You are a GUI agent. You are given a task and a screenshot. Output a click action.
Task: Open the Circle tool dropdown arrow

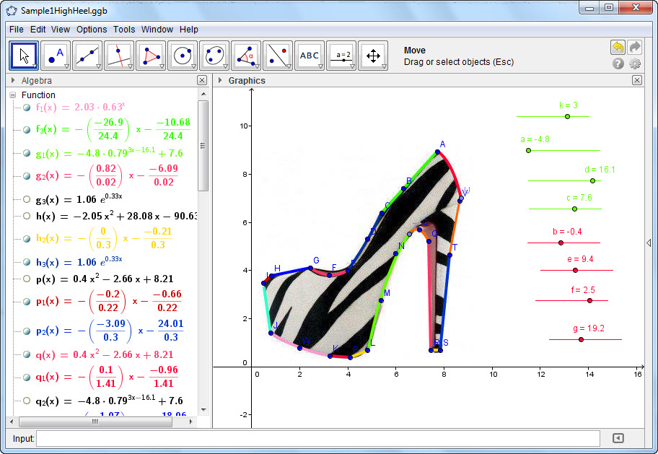(x=193, y=66)
